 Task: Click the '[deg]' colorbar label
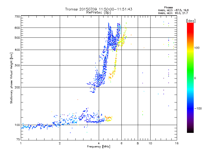coord(191,21)
